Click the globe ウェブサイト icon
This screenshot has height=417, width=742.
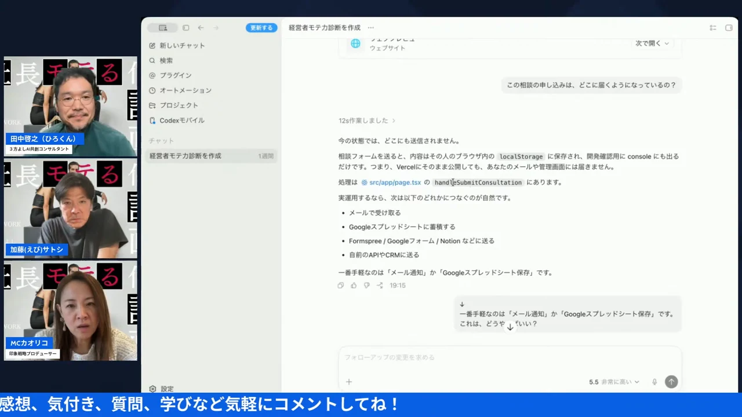coord(355,43)
